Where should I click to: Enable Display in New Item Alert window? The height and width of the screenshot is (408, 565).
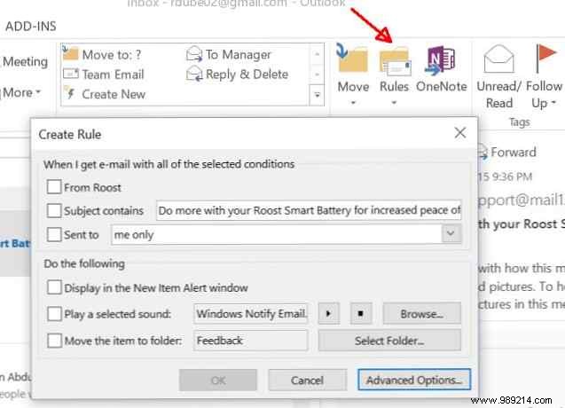click(x=54, y=287)
